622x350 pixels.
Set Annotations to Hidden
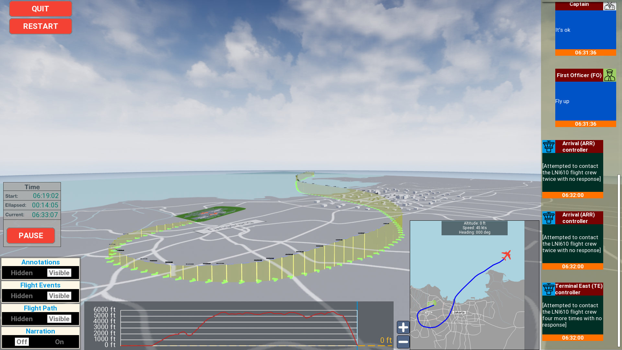(22, 273)
